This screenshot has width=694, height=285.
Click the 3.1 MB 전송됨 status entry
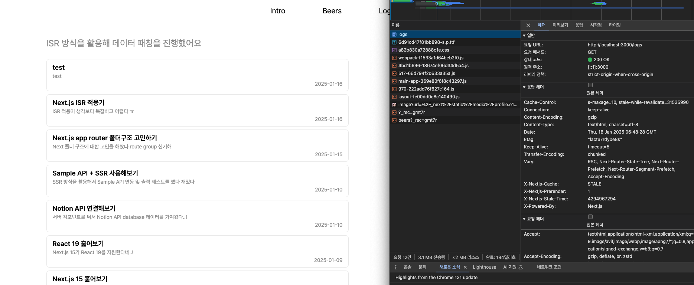click(x=431, y=257)
